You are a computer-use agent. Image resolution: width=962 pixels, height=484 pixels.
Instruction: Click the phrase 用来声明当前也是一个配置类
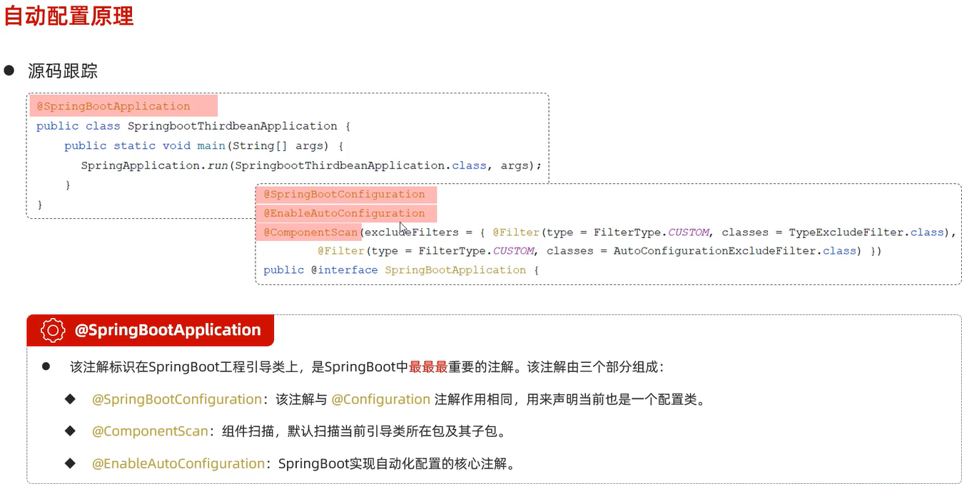pyautogui.click(x=611, y=399)
